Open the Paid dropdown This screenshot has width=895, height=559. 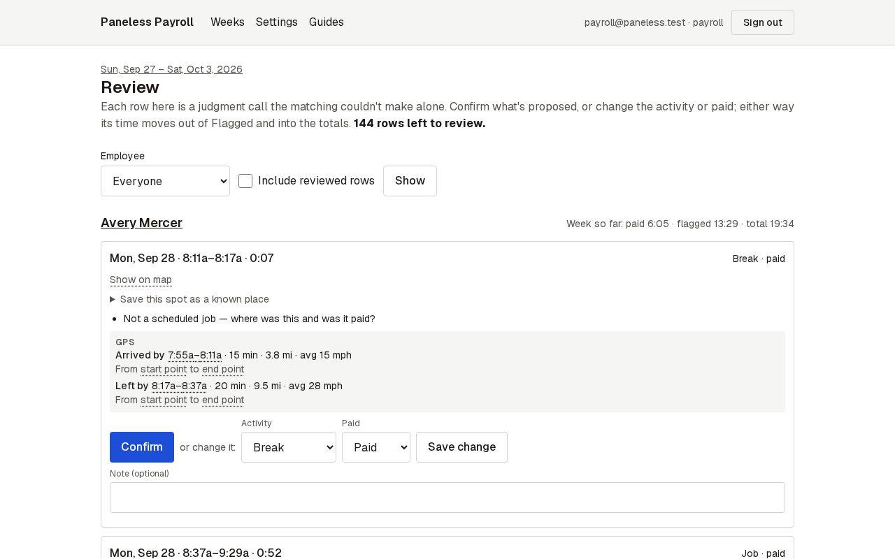pyautogui.click(x=376, y=447)
